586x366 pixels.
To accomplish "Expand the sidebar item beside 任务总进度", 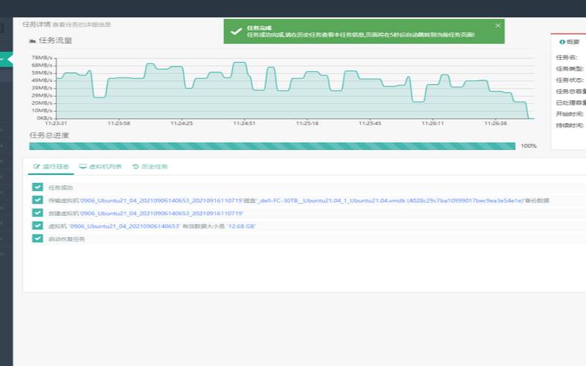I will pyautogui.click(x=2, y=132).
